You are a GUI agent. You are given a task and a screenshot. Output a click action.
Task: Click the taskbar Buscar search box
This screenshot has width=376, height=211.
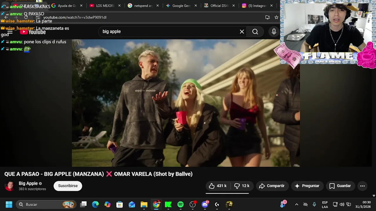(x=46, y=205)
